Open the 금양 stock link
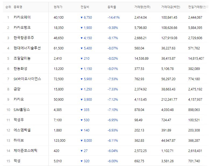Image resolution: width=212 pixels, height=166 pixels. (x=17, y=89)
